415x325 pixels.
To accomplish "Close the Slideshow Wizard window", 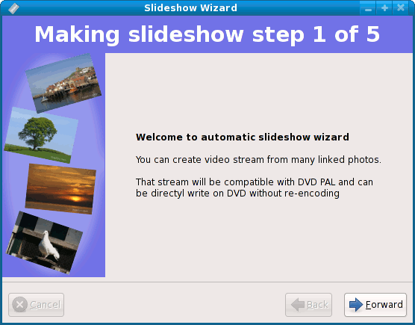I will [401, 8].
